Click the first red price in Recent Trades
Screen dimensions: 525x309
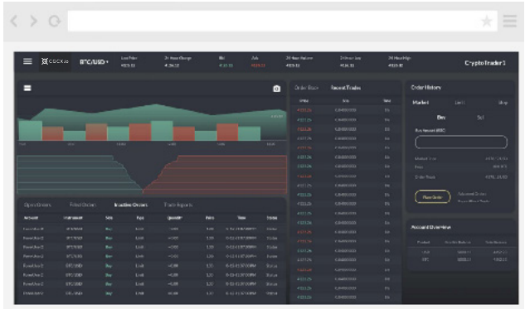(304, 110)
